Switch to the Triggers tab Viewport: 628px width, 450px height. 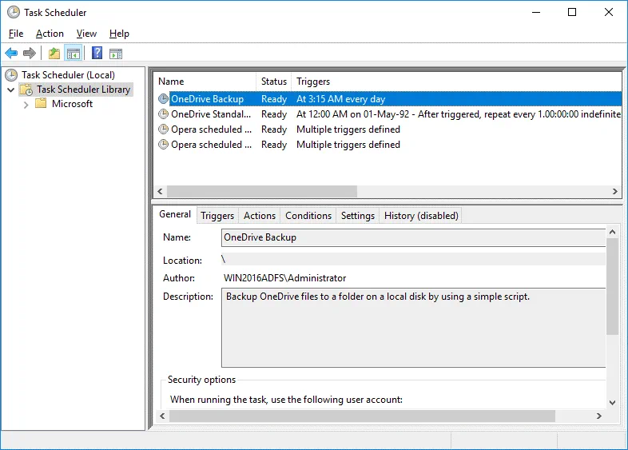click(x=217, y=216)
